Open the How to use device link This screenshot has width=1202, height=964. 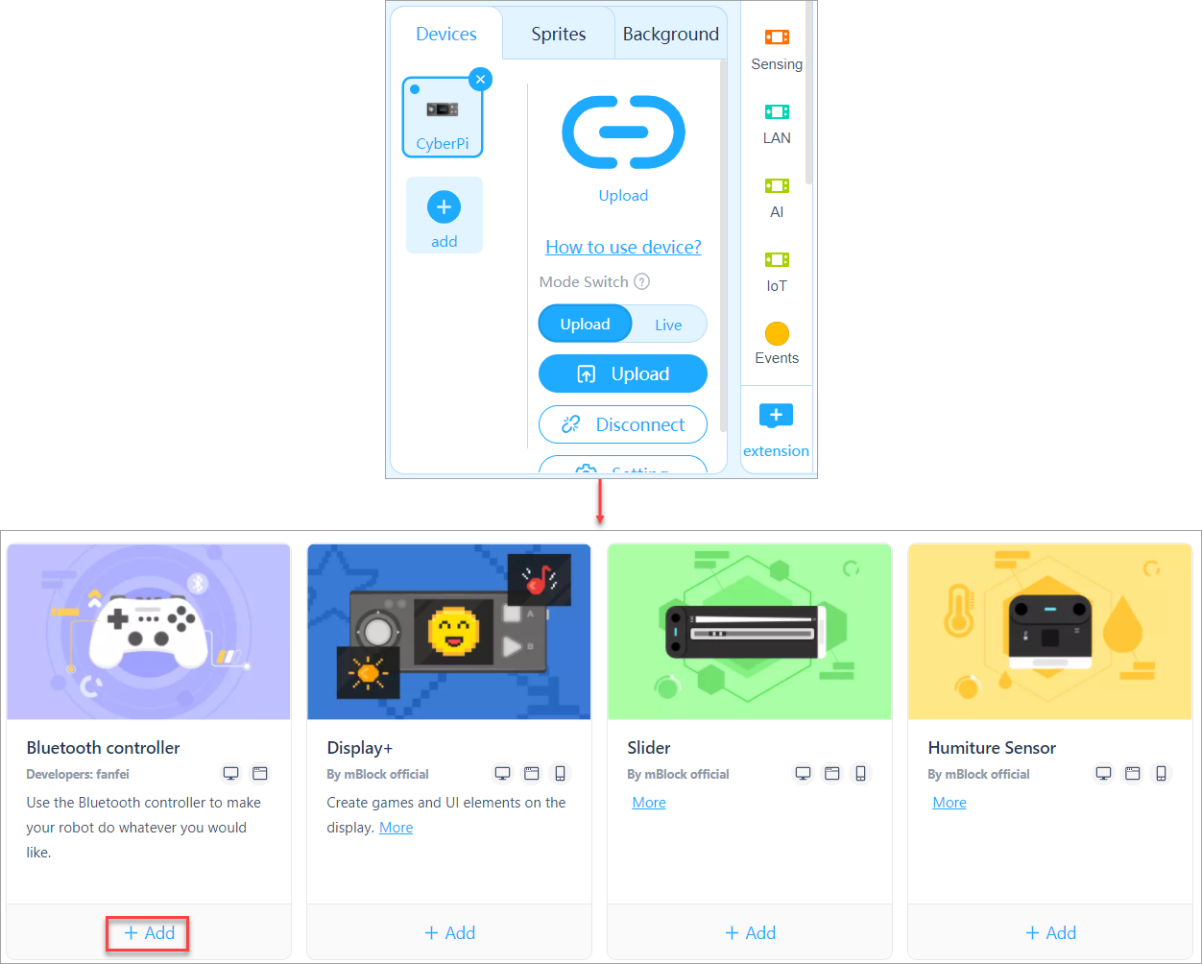tap(623, 247)
